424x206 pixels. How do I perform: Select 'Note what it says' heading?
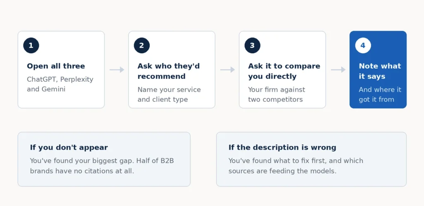coord(380,71)
